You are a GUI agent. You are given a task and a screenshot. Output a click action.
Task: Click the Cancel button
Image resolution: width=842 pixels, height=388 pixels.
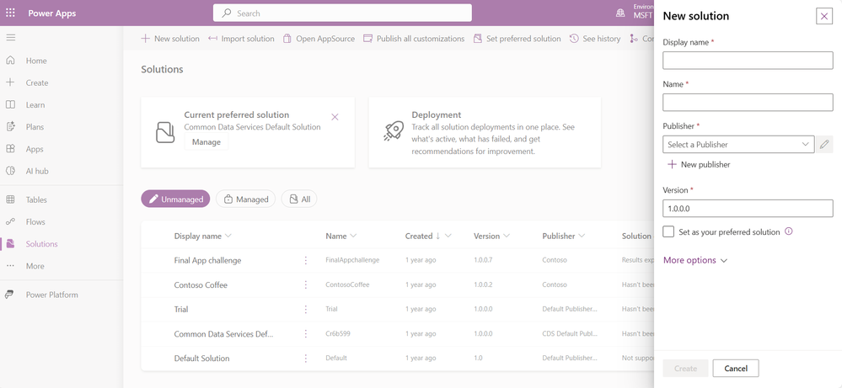coord(736,368)
